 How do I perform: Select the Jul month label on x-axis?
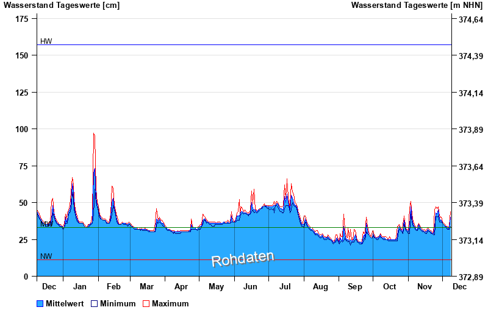[x=285, y=286]
